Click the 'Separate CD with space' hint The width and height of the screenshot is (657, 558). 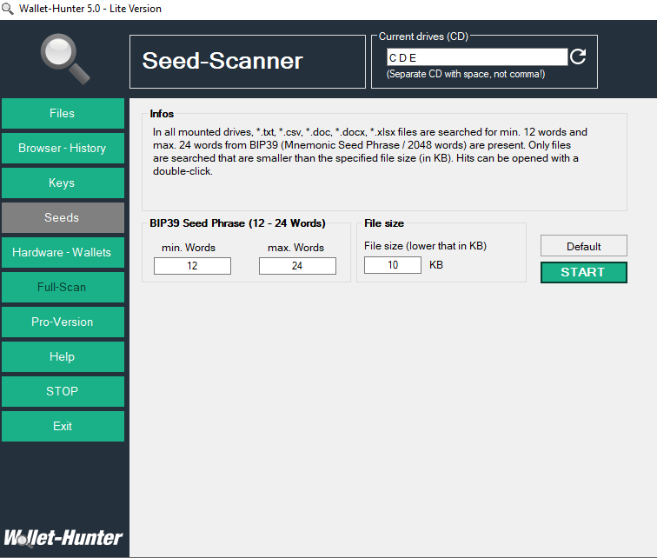point(466,74)
